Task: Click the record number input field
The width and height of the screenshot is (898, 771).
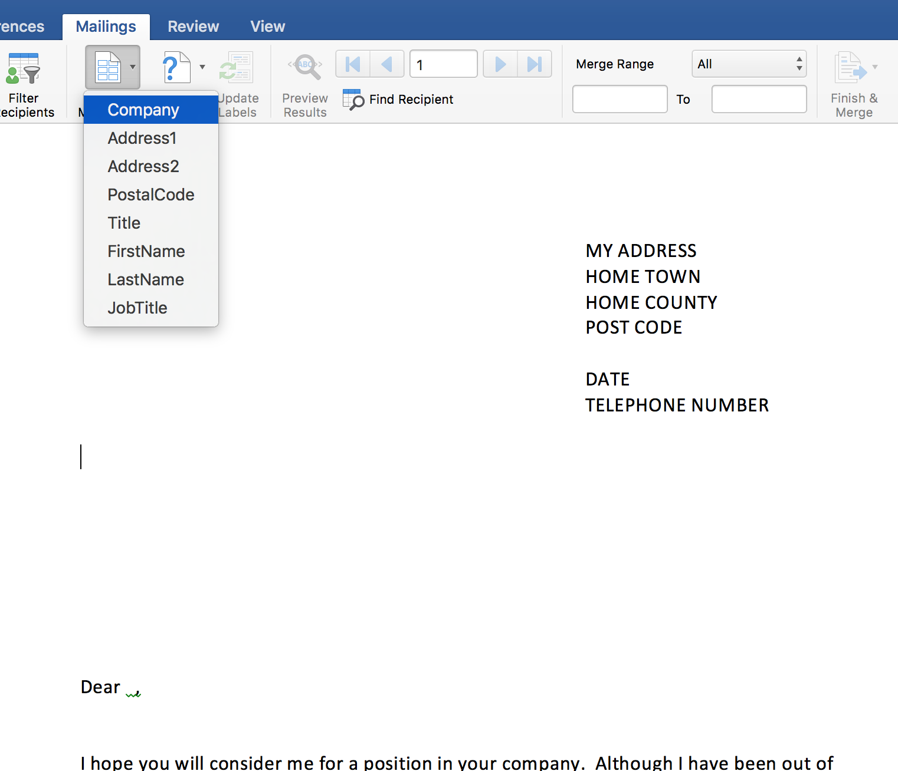Action: click(x=443, y=64)
